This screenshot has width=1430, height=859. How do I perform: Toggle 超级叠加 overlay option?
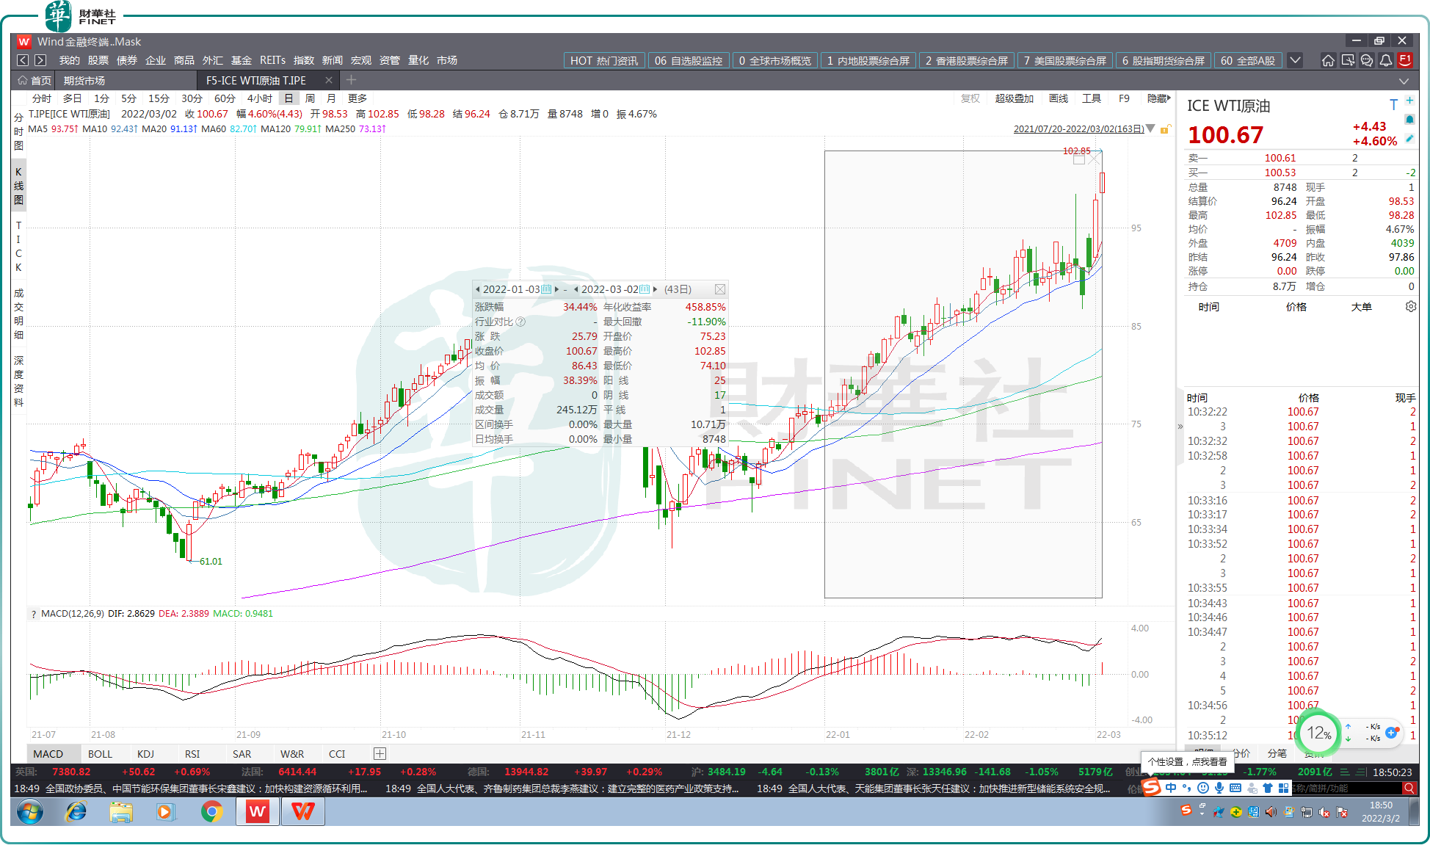tap(1014, 98)
